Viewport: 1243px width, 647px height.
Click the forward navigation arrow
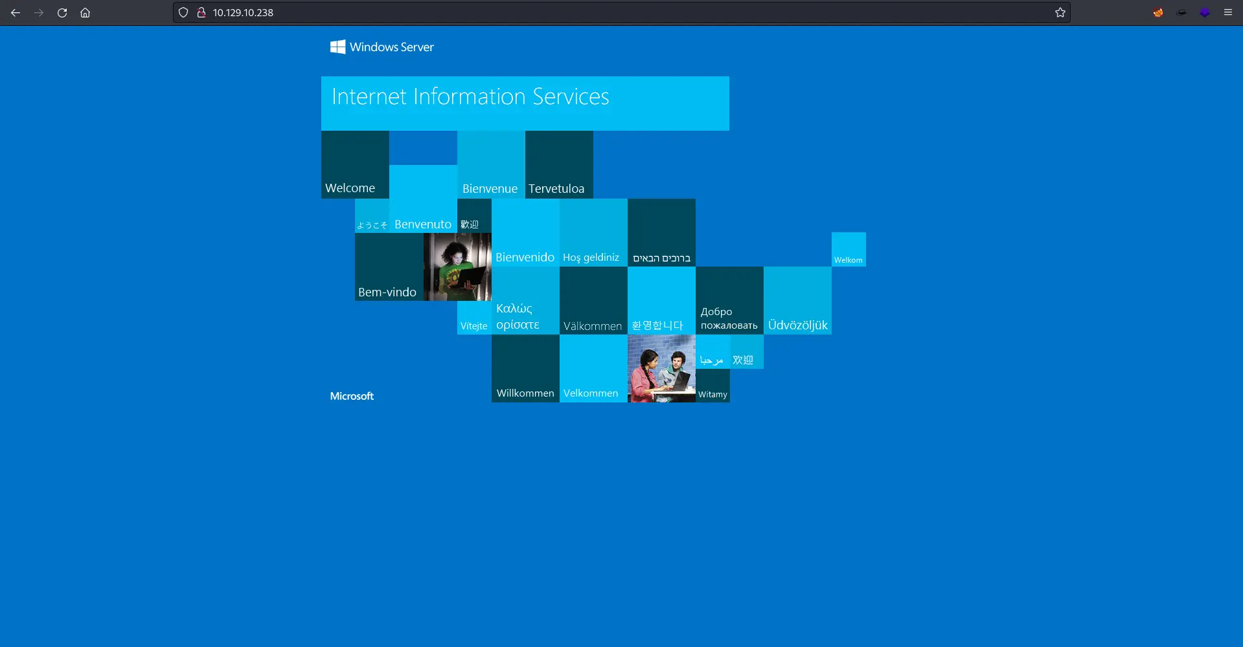click(x=39, y=12)
